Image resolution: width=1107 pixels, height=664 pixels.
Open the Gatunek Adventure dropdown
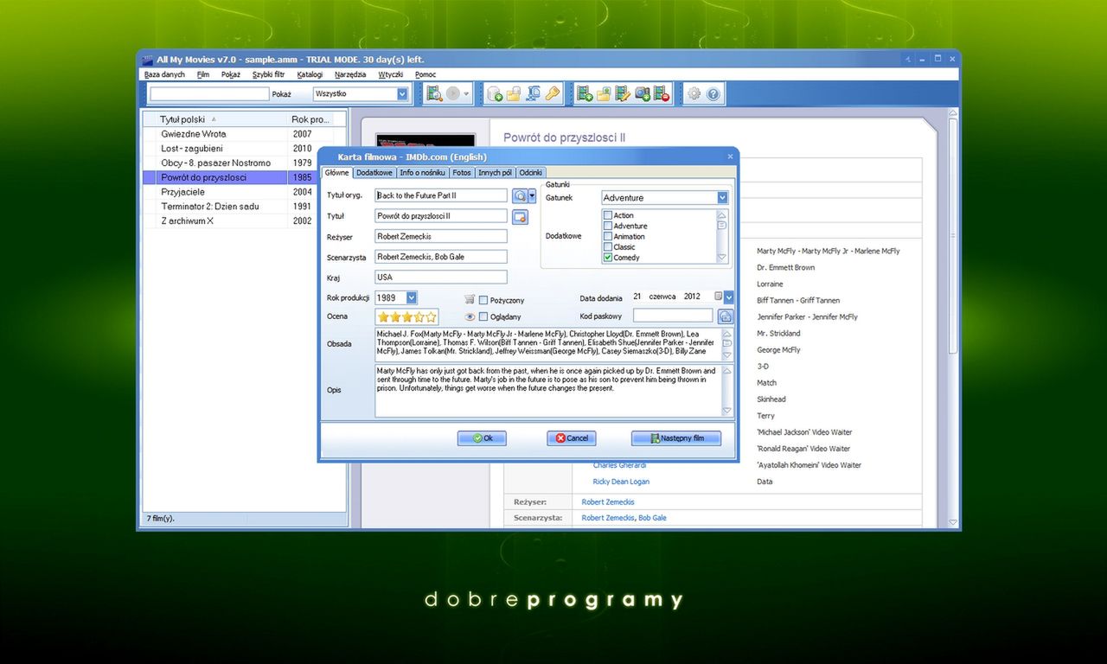click(x=722, y=198)
